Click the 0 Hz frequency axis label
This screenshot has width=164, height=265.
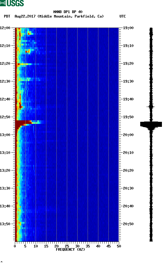[x=15, y=246]
